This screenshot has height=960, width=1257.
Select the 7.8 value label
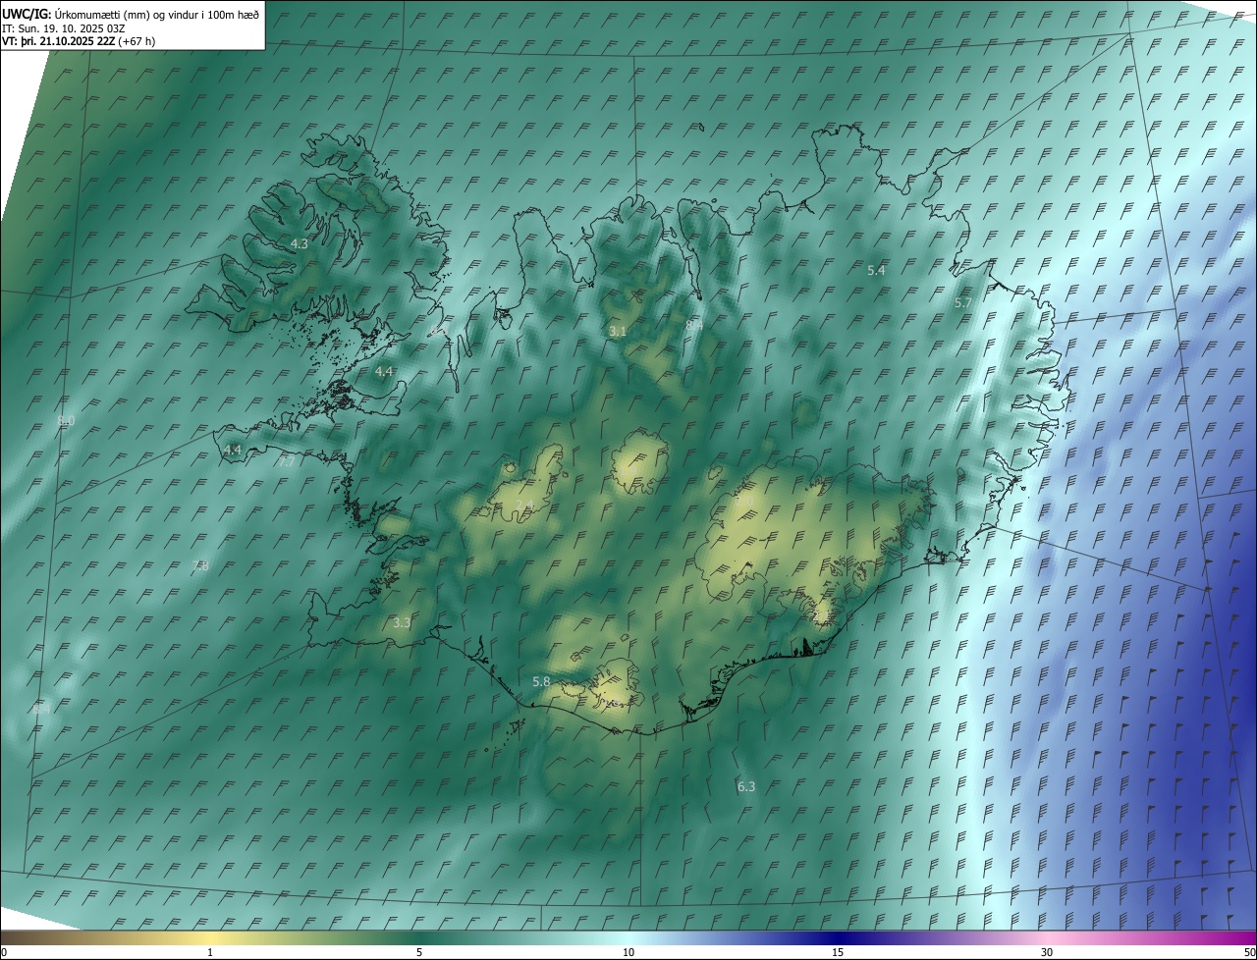coord(201,565)
